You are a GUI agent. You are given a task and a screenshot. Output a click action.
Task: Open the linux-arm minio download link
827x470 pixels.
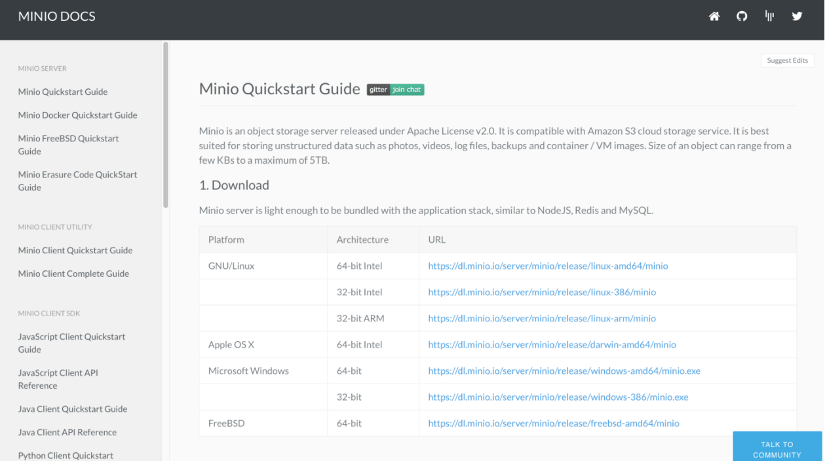click(542, 318)
